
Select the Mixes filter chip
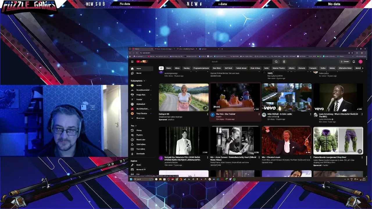(x=177, y=68)
